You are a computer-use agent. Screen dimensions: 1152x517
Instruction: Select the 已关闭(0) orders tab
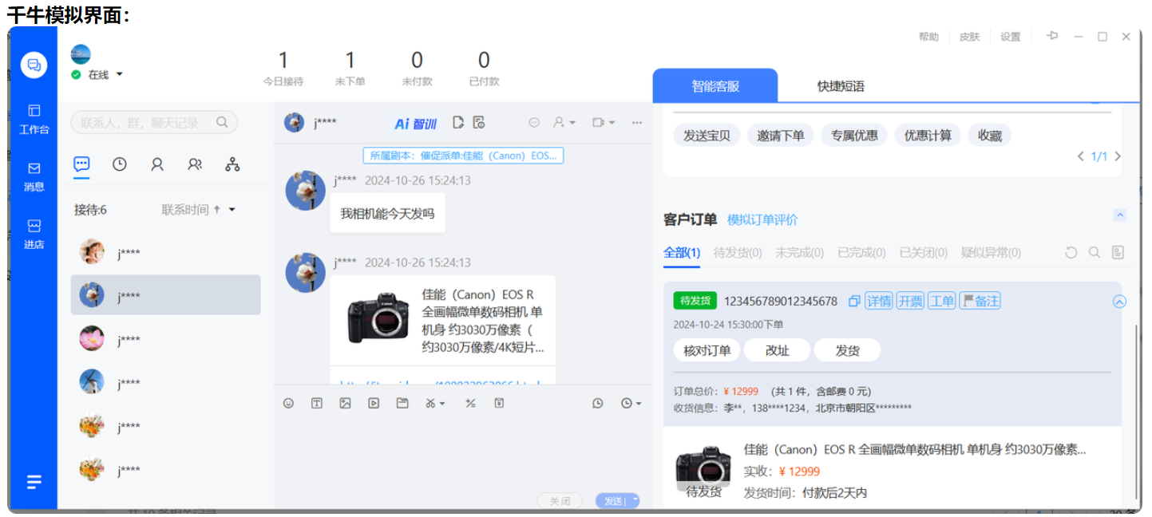(x=923, y=253)
